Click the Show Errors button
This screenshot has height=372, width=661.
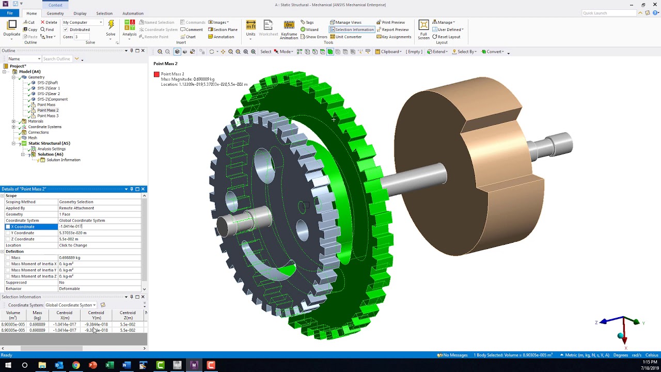pos(313,37)
